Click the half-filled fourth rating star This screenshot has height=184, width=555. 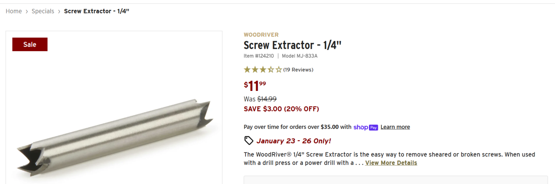click(x=271, y=70)
